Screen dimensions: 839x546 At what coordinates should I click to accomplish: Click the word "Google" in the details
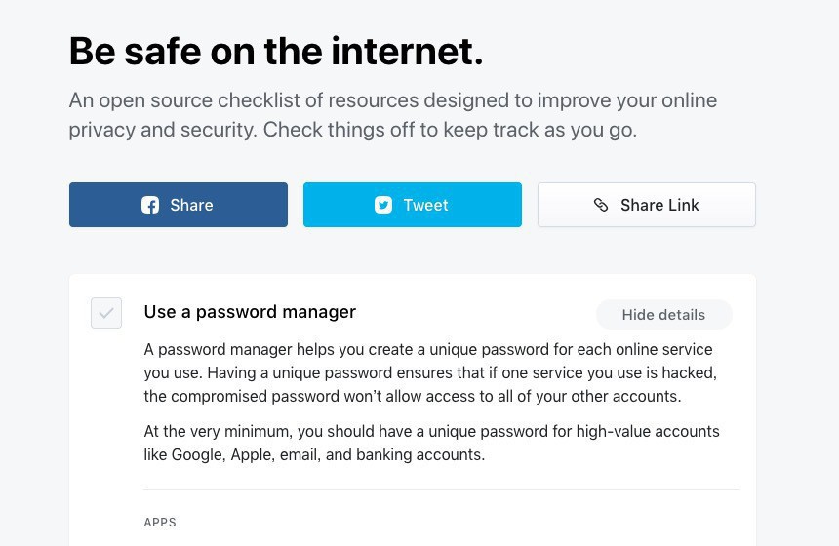tap(196, 455)
